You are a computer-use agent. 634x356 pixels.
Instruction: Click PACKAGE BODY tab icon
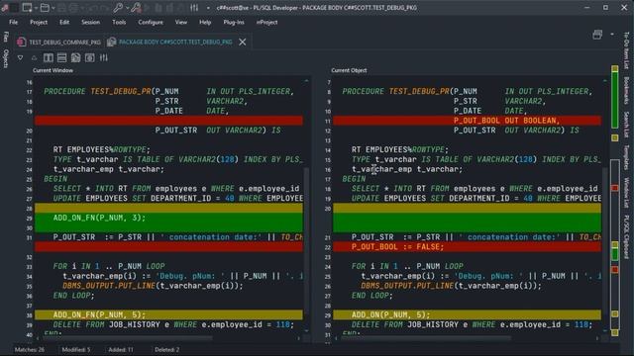coord(112,42)
